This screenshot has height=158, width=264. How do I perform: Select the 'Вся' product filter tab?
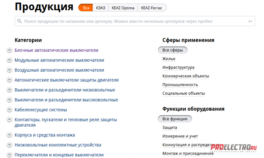pos(86,8)
